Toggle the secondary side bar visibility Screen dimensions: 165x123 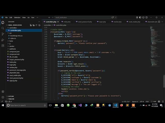click(146, 17)
